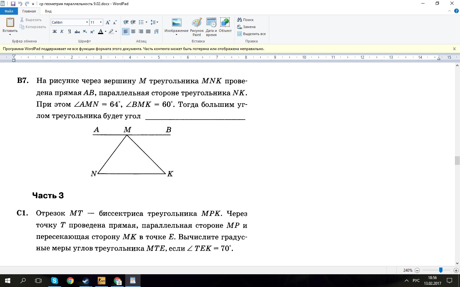Toggle underline with the Ч button

coord(69,32)
